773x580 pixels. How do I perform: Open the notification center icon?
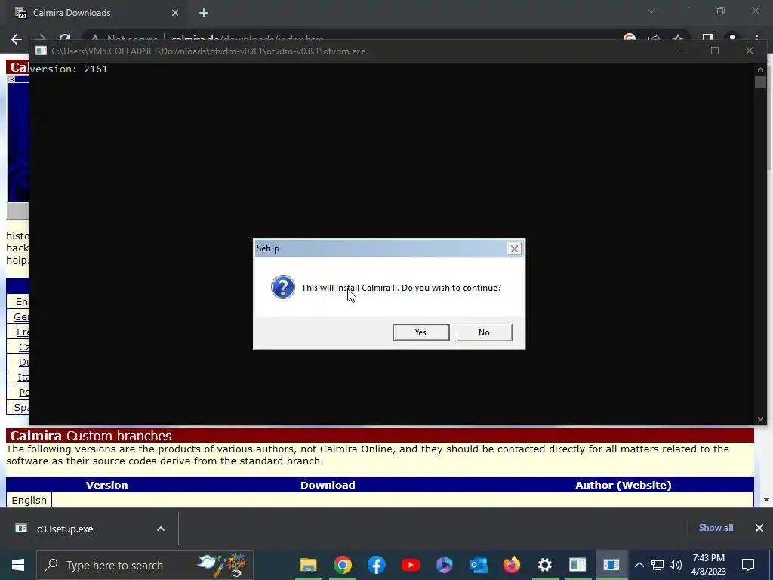748,565
